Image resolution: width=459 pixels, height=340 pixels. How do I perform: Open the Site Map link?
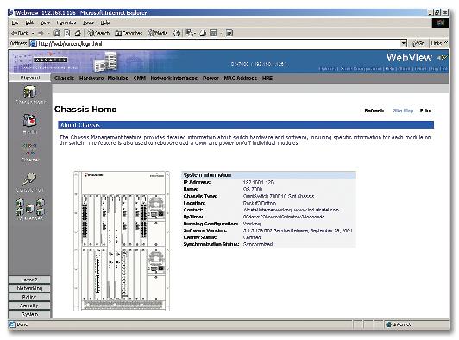pos(403,110)
